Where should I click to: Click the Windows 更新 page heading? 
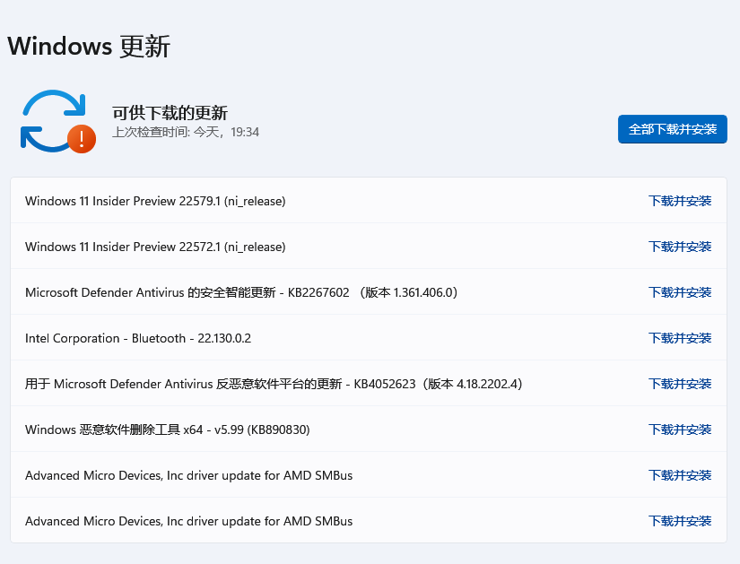89,47
